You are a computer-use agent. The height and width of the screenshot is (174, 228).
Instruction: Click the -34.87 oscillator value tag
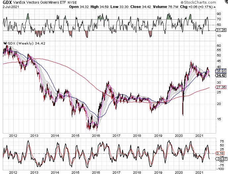220,159
